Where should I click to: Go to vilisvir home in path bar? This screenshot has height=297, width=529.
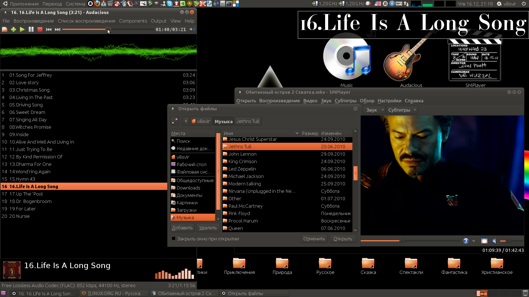click(201, 121)
